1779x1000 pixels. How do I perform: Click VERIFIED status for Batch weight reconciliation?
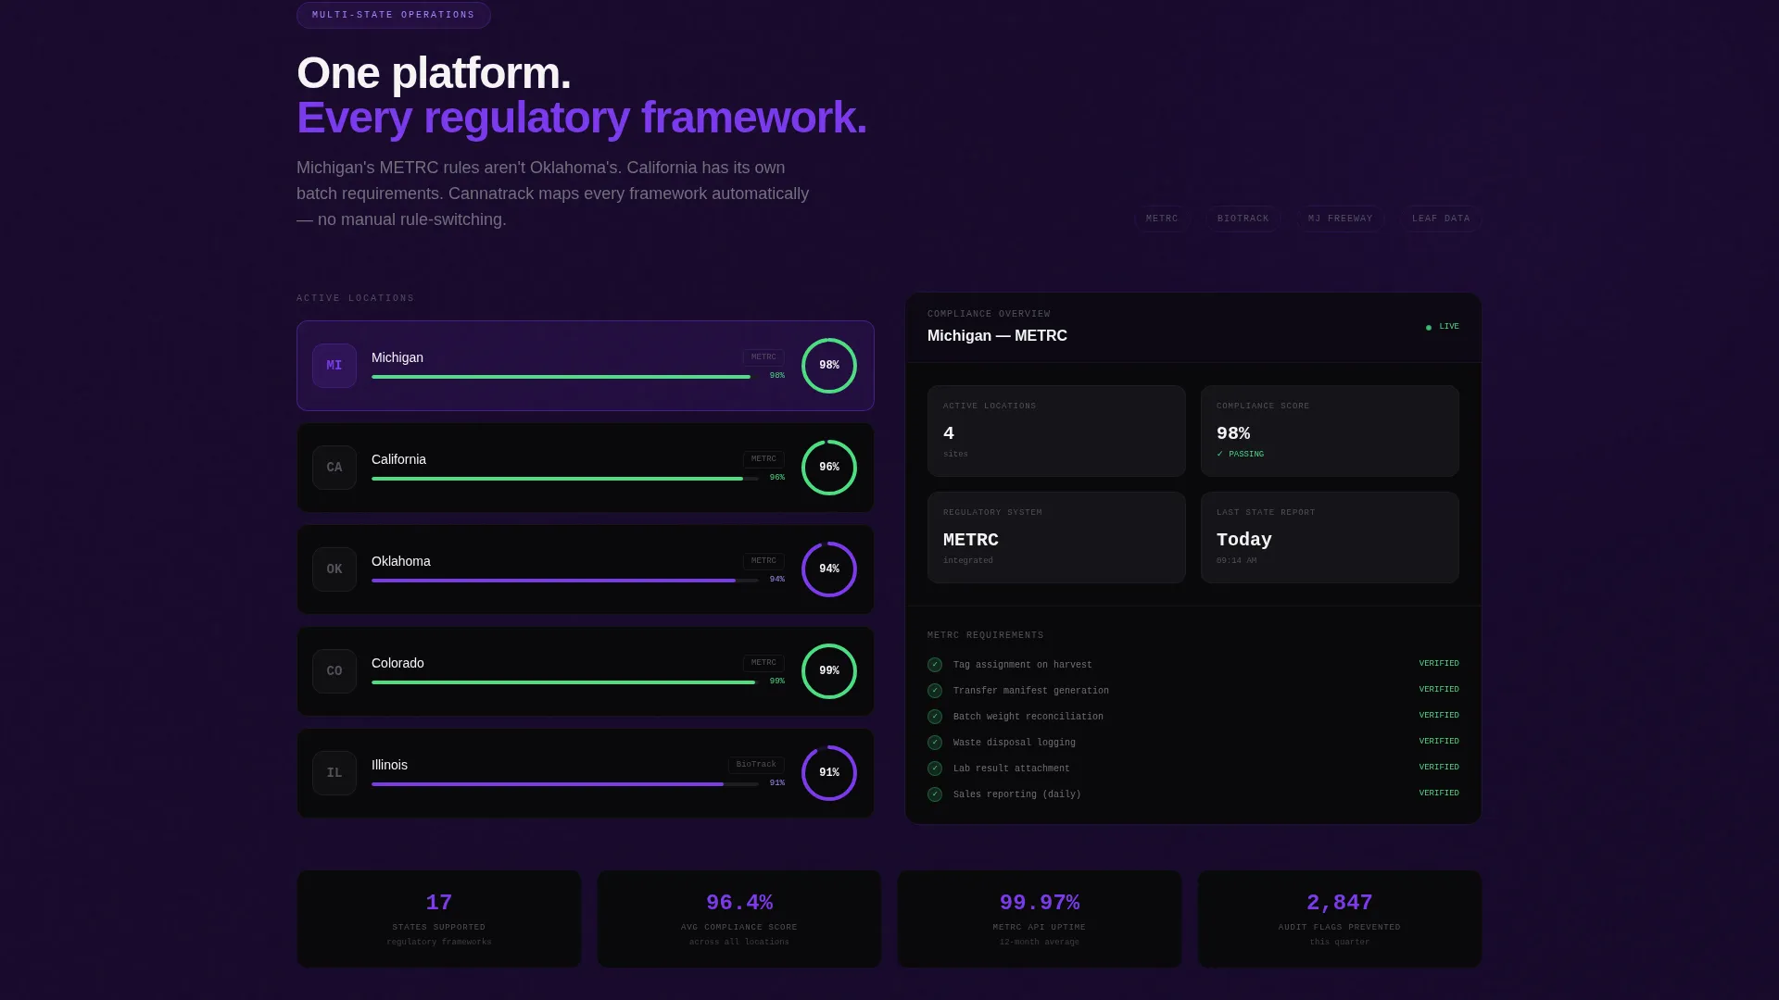point(1439,716)
